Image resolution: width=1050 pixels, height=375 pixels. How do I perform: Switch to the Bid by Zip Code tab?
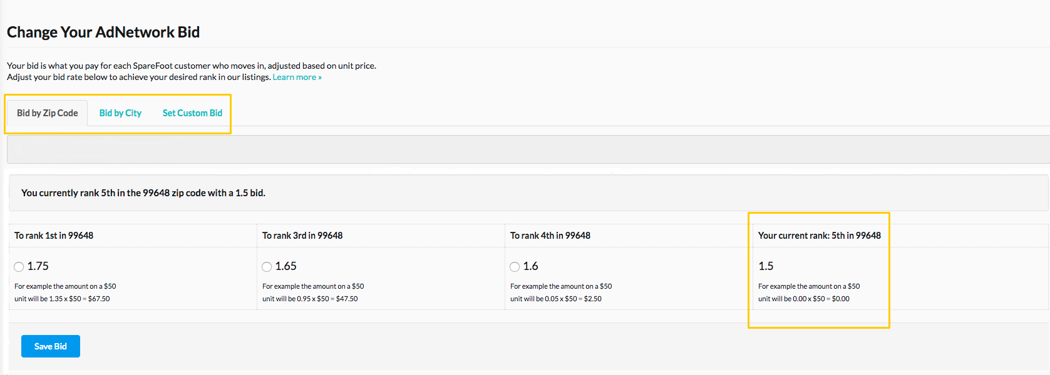pos(48,113)
